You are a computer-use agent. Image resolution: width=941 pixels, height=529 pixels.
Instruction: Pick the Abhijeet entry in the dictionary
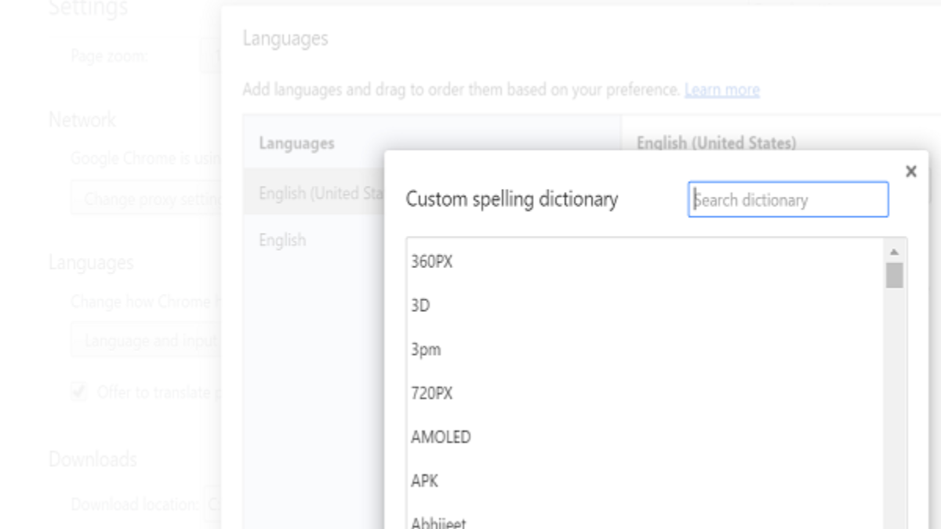tap(438, 522)
